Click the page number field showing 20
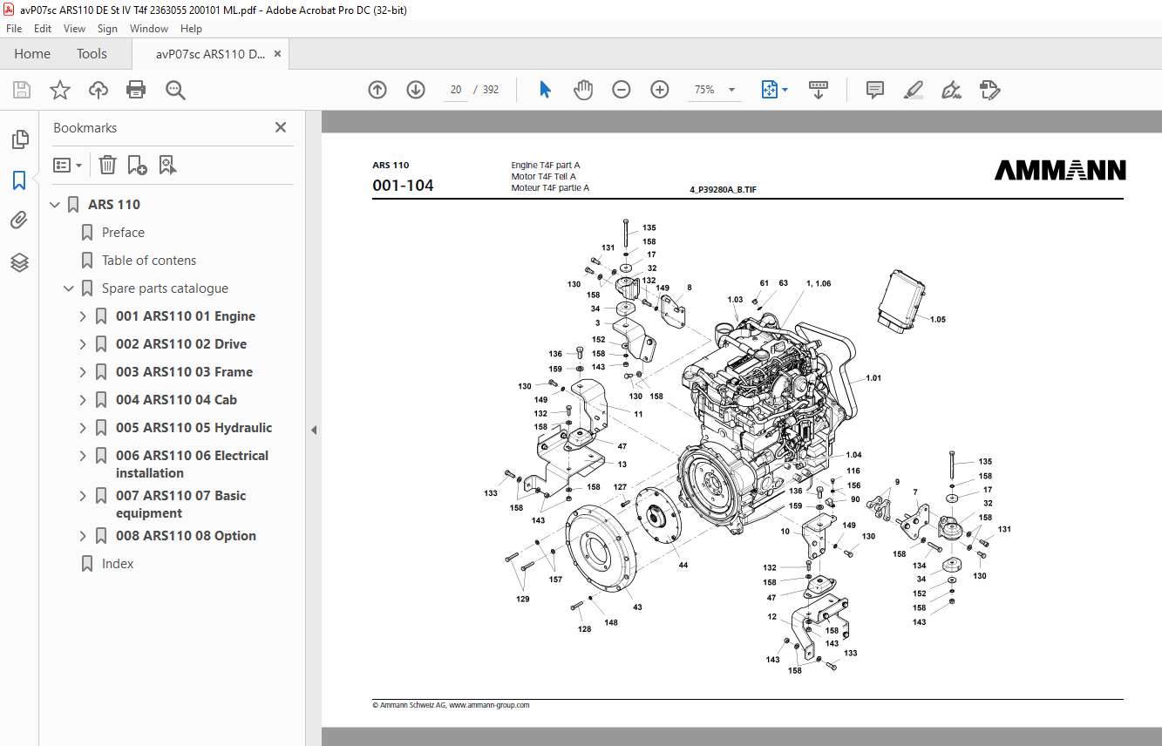The height and width of the screenshot is (746, 1162). pyautogui.click(x=456, y=90)
